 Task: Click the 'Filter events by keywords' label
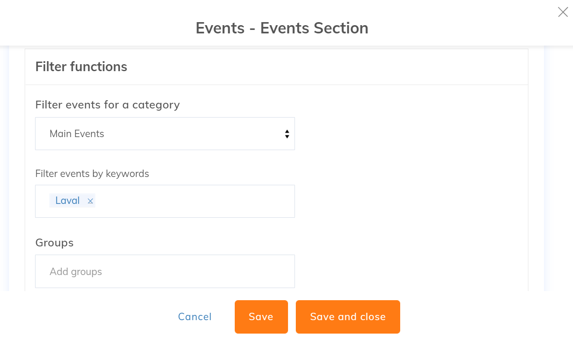(x=92, y=174)
